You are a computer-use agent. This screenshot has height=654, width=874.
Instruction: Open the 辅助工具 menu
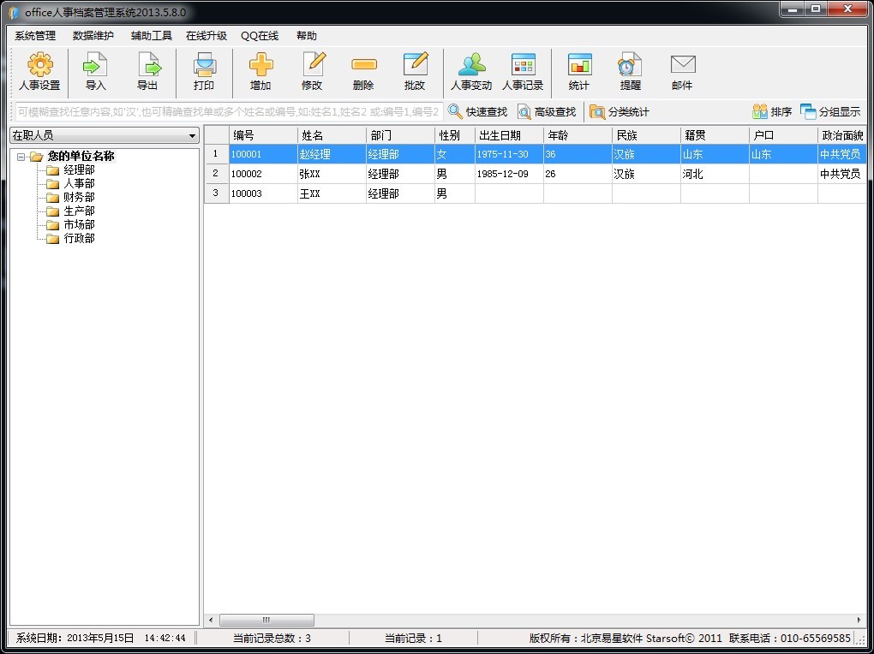[x=151, y=36]
